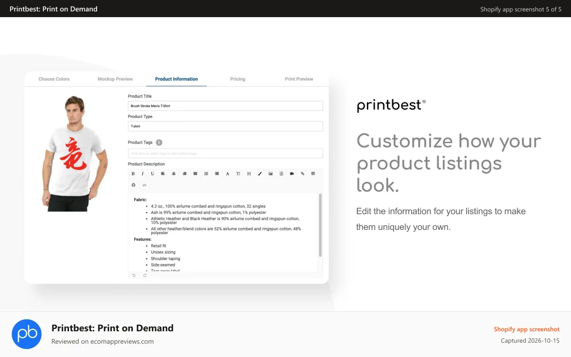
Task: Open the heading (H) format tool
Action: 249,174
